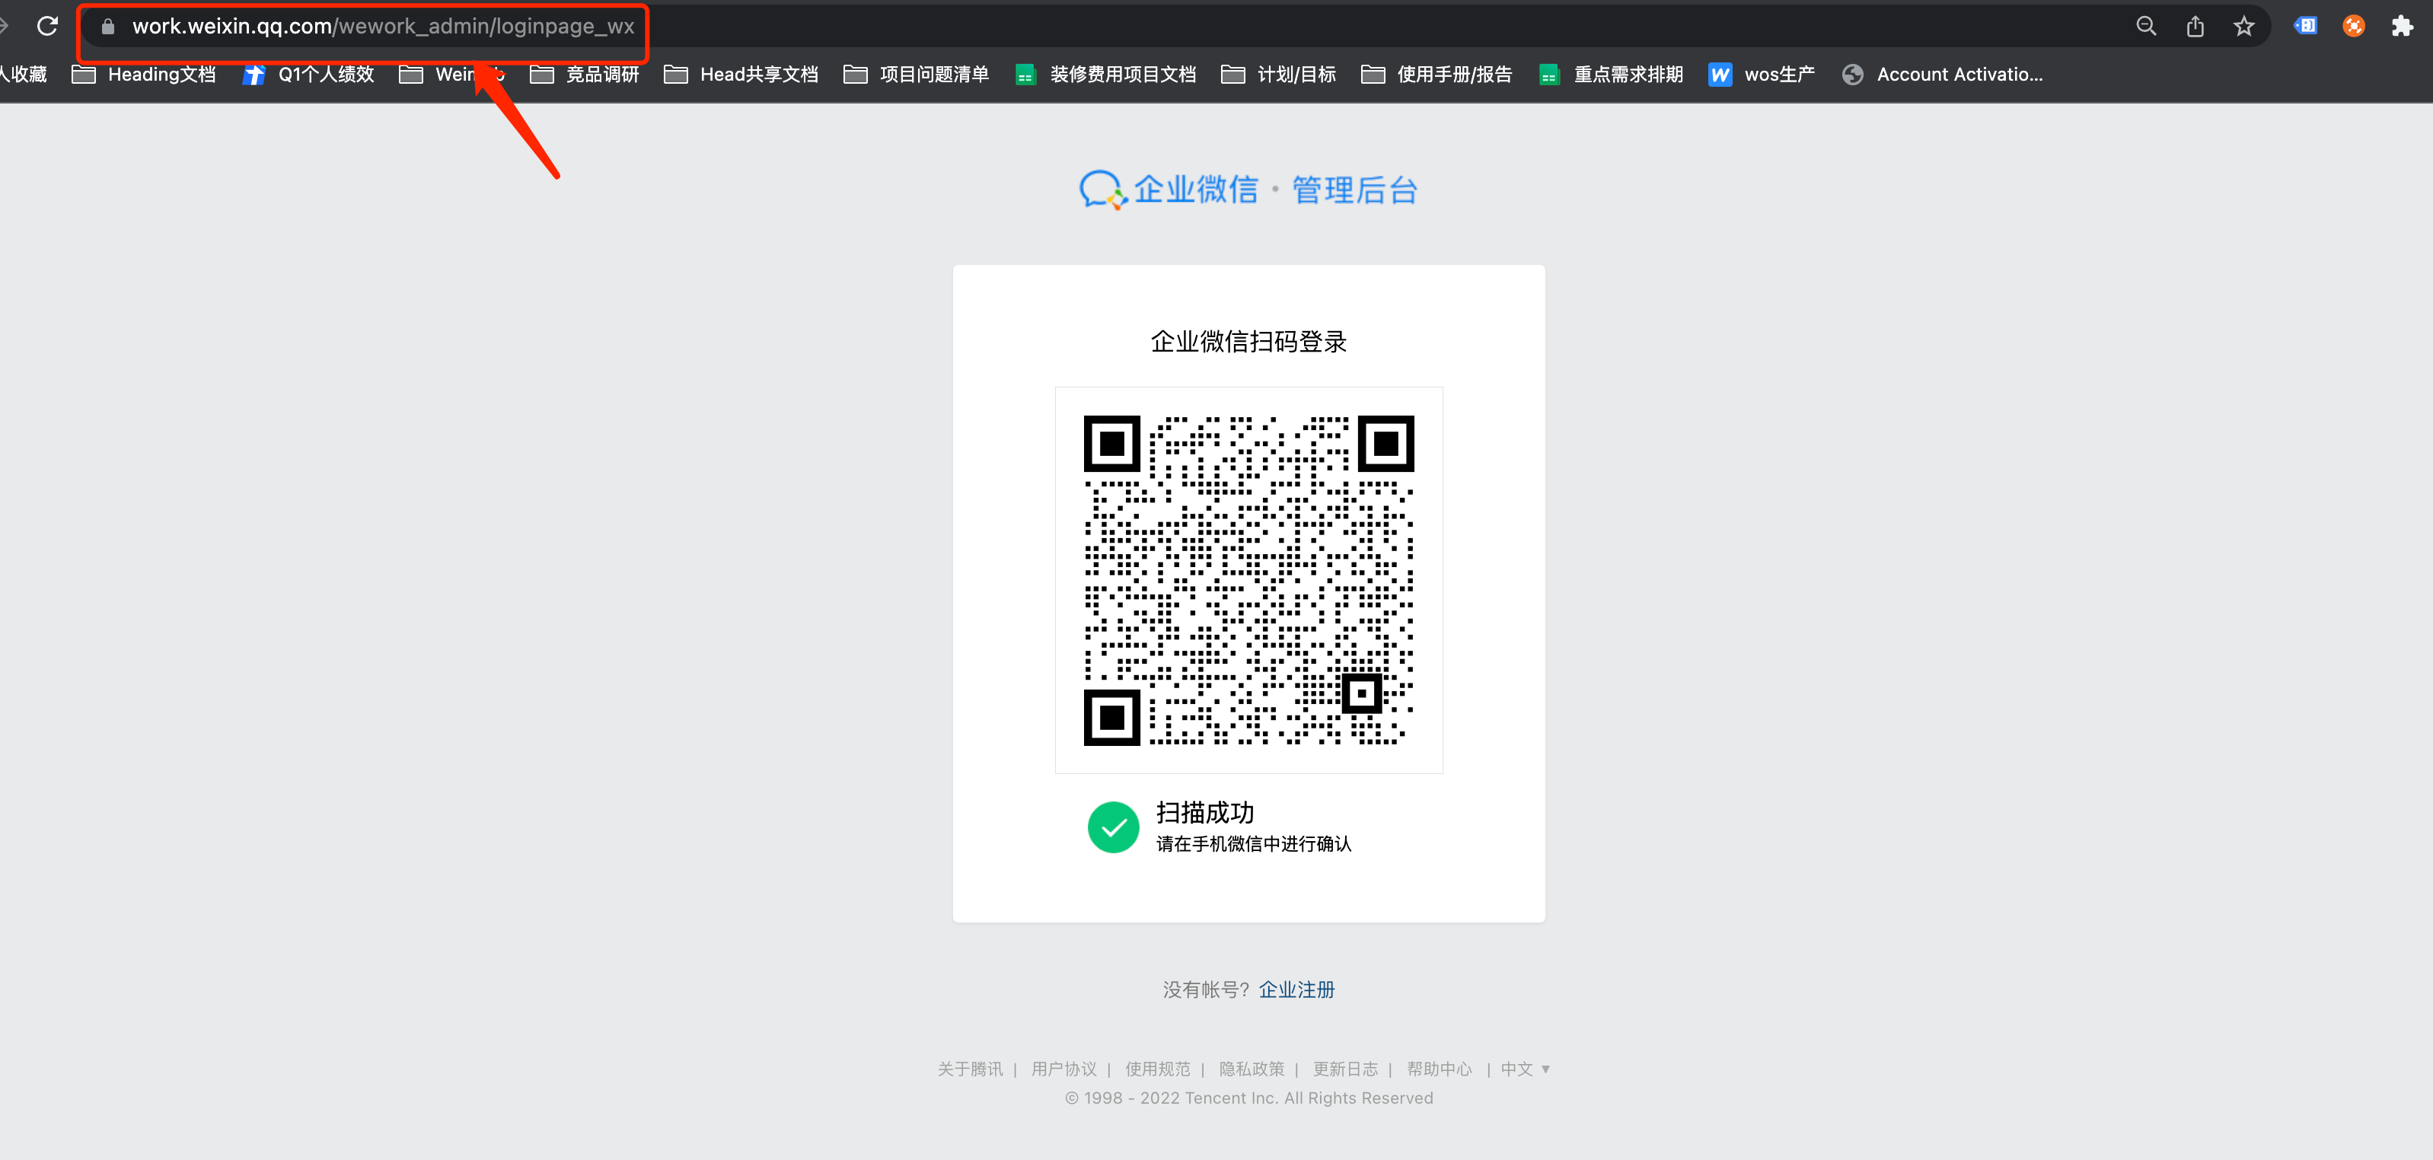2433x1160 pixels.
Task: Click the blue extension icon in toolbar
Action: pos(2304,27)
